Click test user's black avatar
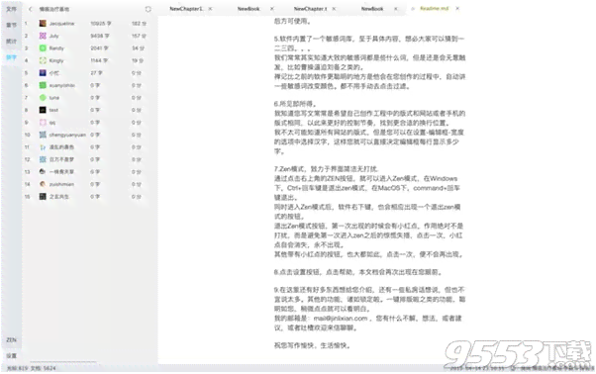 [43, 110]
